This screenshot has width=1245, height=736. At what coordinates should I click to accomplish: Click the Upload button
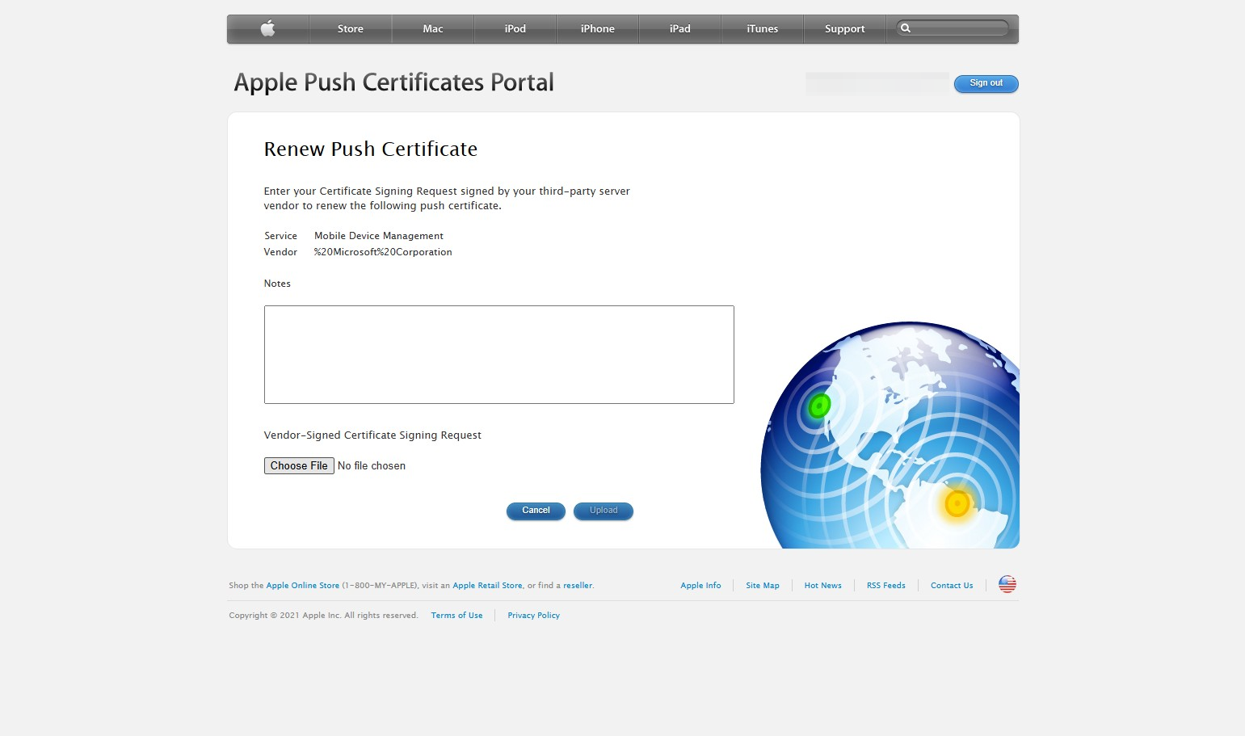click(604, 511)
